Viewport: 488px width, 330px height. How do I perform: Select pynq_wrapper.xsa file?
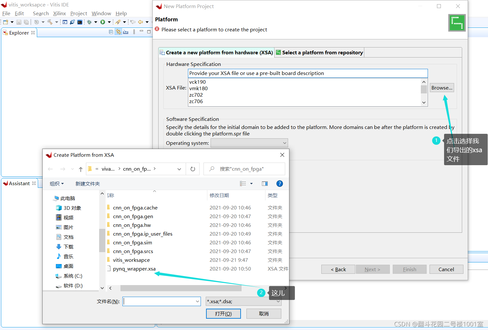pos(134,269)
